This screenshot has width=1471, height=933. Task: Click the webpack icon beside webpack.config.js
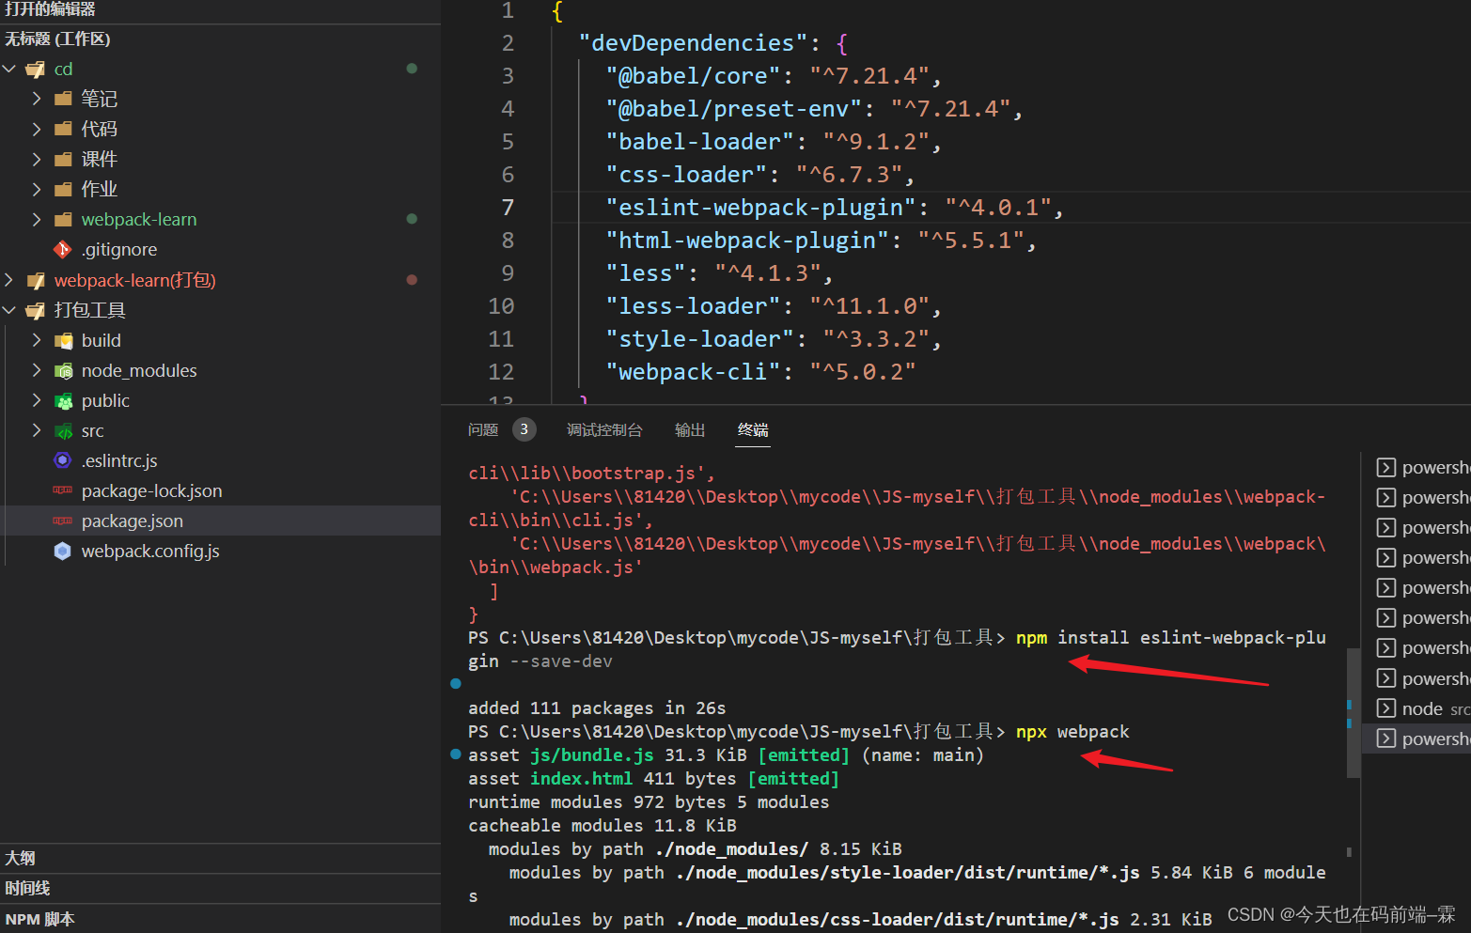coord(62,551)
